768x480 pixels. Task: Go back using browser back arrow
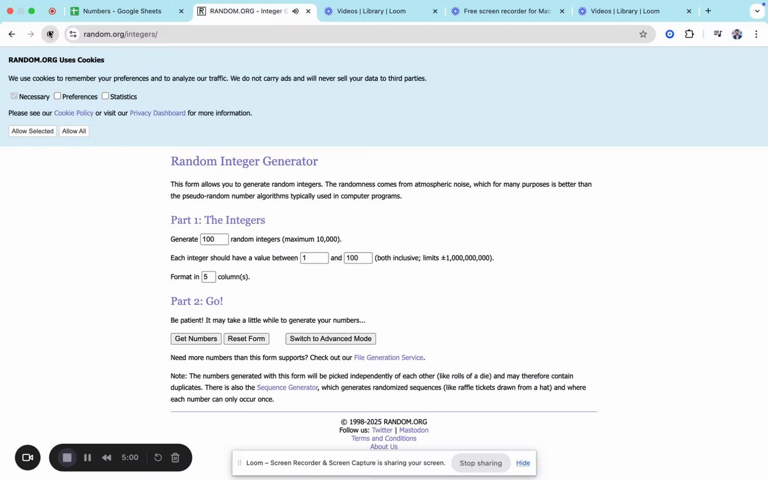click(12, 34)
